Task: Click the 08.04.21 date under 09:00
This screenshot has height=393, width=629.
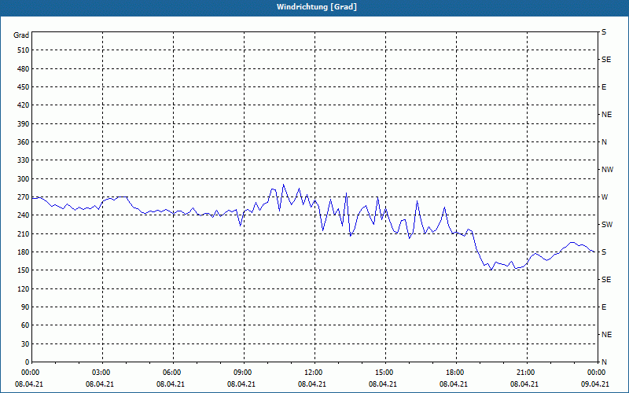Action: (241, 384)
